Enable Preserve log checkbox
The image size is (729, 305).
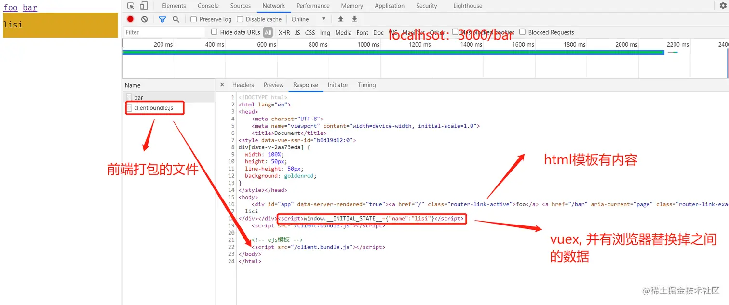[193, 19]
